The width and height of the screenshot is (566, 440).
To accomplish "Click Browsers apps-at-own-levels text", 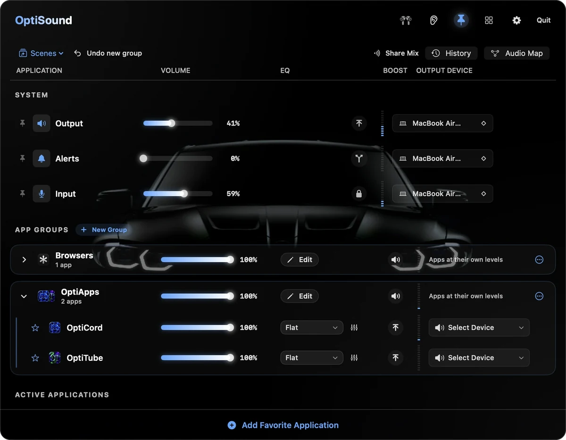I will point(466,259).
